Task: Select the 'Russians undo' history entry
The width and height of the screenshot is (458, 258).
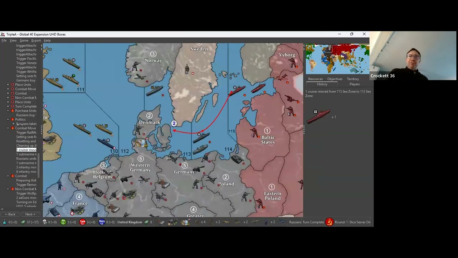Action: coord(26,159)
